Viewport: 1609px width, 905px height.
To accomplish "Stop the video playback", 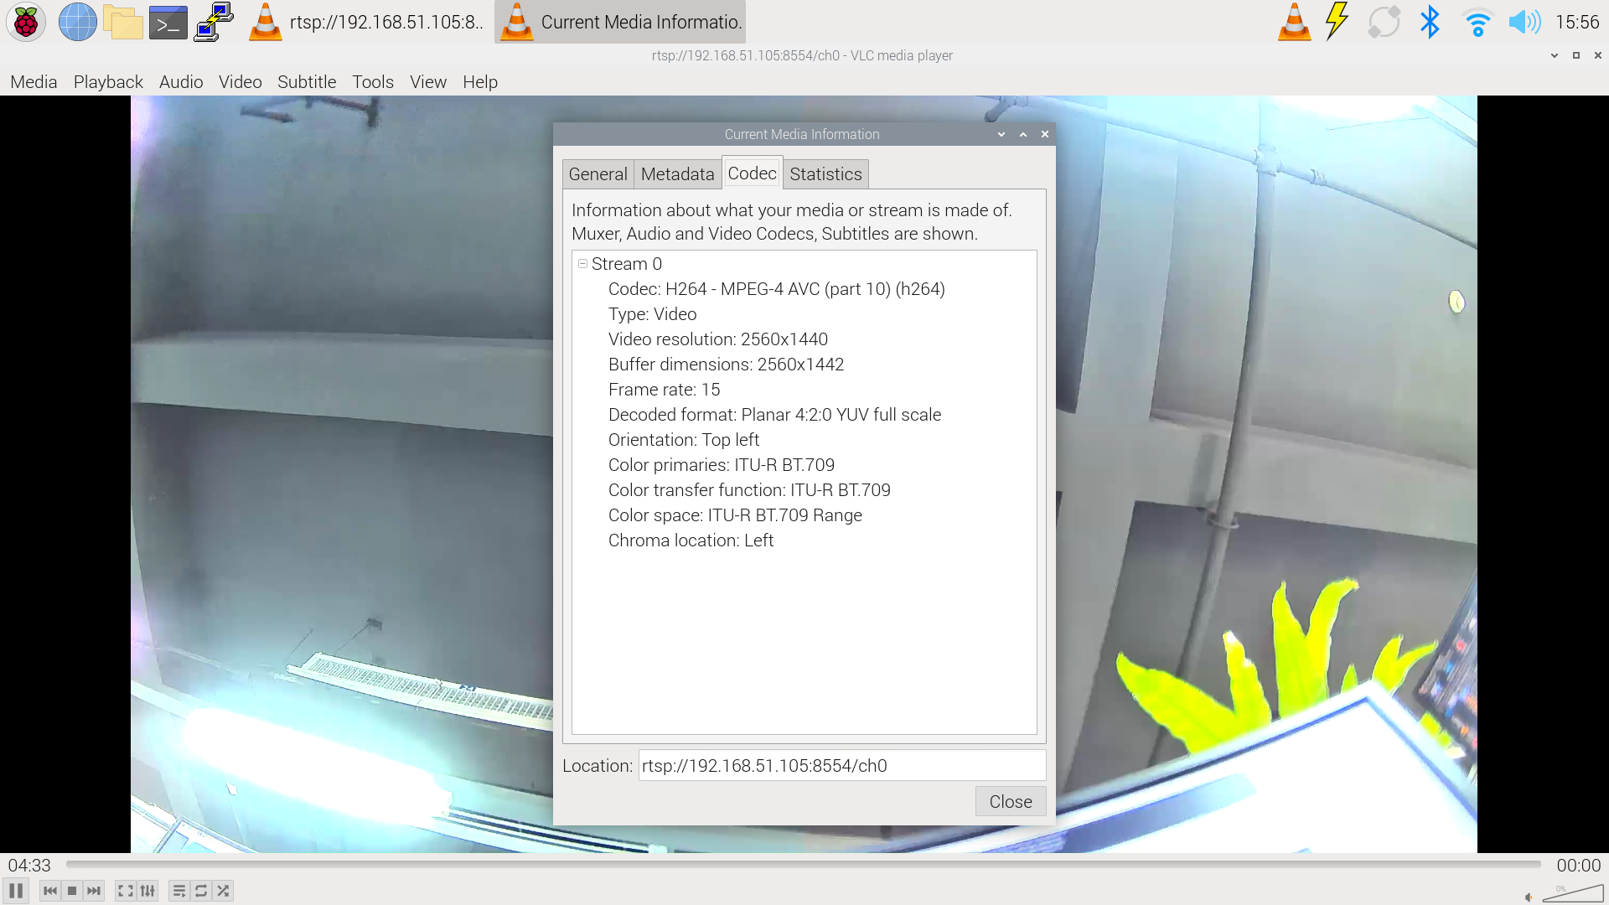I will tap(72, 891).
